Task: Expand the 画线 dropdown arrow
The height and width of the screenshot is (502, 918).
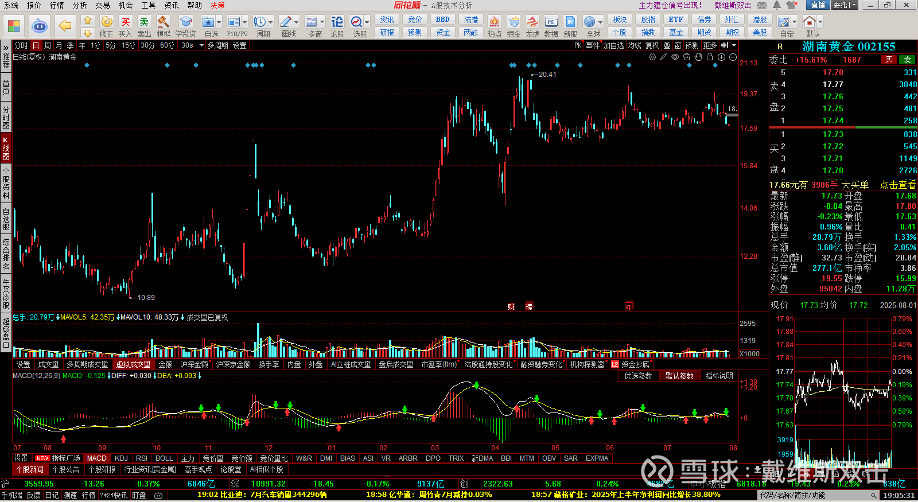Action: click(x=296, y=22)
